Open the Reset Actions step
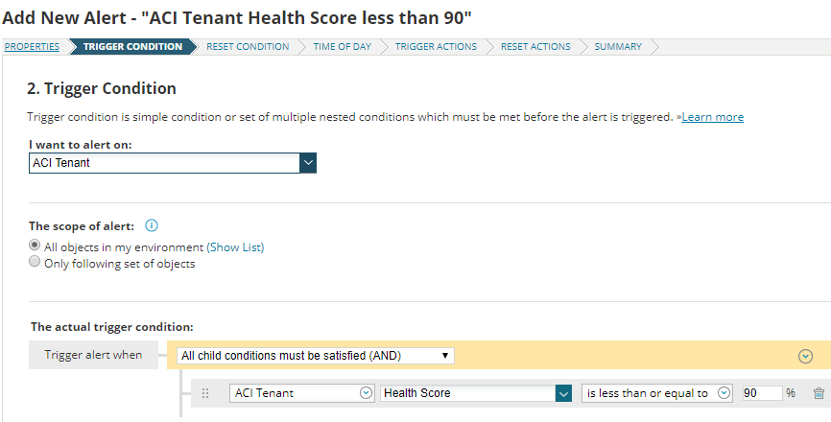Image resolution: width=831 pixels, height=422 pixels. point(535,46)
